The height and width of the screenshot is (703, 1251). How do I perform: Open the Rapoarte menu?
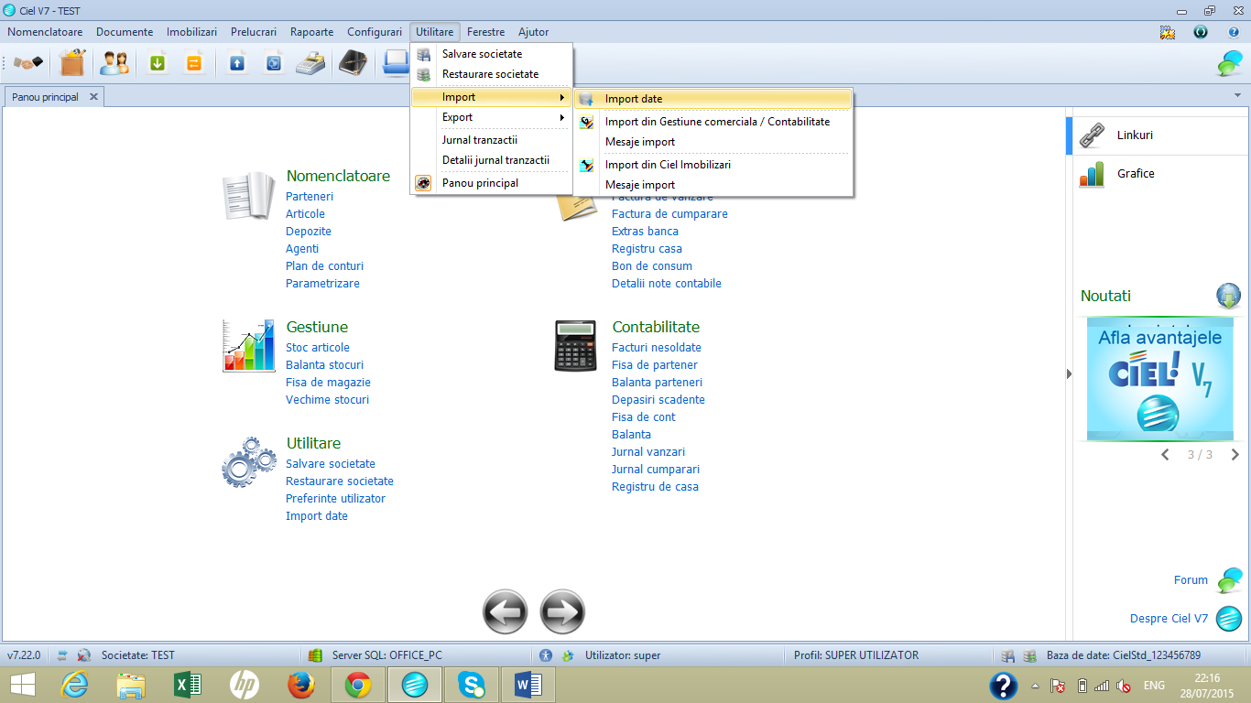click(x=311, y=32)
